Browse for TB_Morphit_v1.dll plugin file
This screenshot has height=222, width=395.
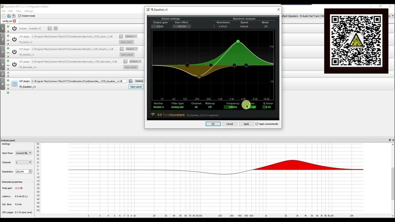[122, 49]
